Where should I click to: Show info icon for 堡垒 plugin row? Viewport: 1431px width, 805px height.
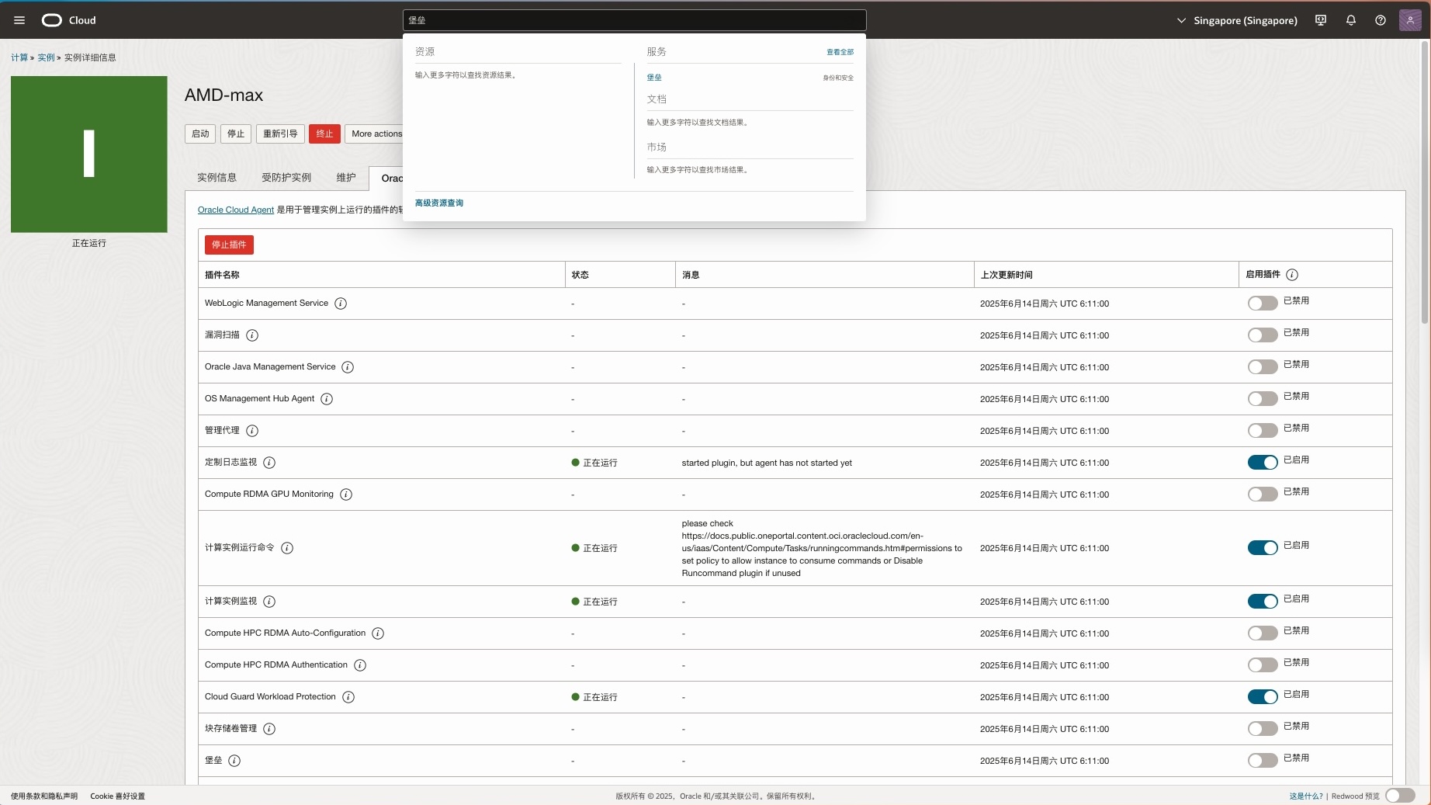coord(234,761)
